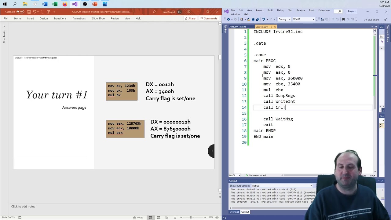Viewport: 391px width, 220px height.
Task: Open the editor zoom level dropdown at 168 %
Action: pos(234,175)
